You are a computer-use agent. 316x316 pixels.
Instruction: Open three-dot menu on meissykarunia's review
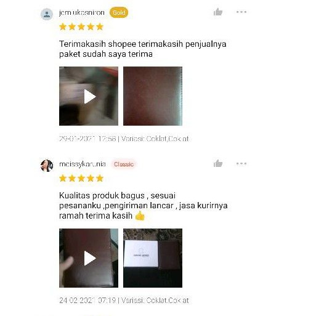tap(241, 164)
